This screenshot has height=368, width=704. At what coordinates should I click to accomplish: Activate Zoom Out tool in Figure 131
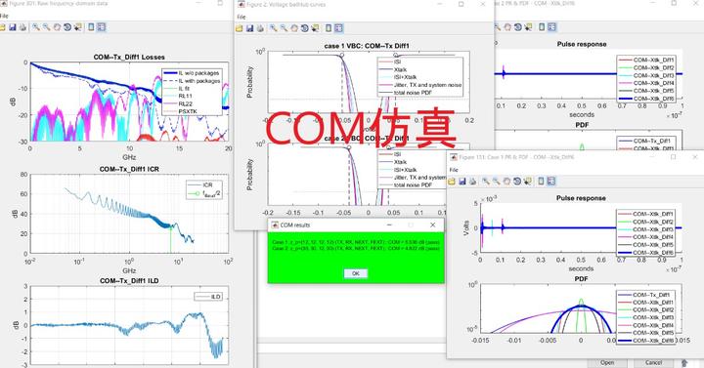click(496, 182)
